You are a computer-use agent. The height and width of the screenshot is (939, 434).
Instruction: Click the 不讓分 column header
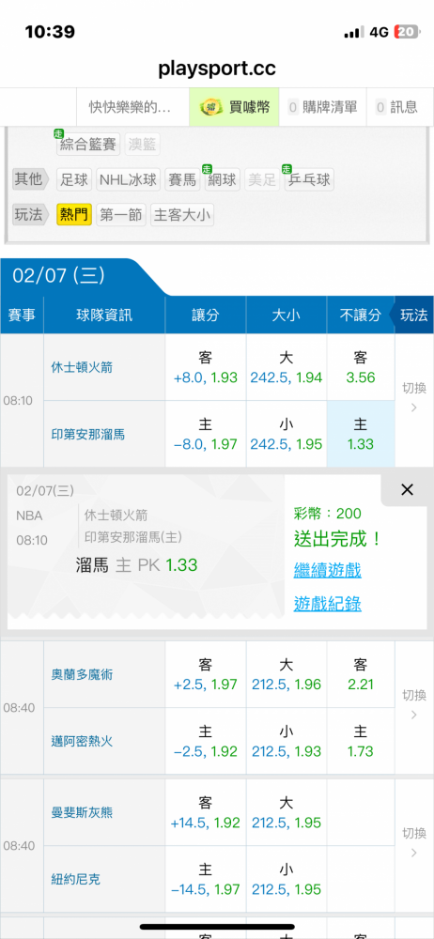[360, 315]
